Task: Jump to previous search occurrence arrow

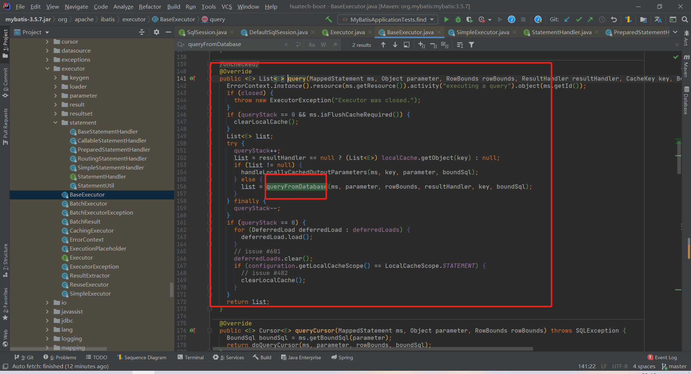Action: [x=383, y=45]
